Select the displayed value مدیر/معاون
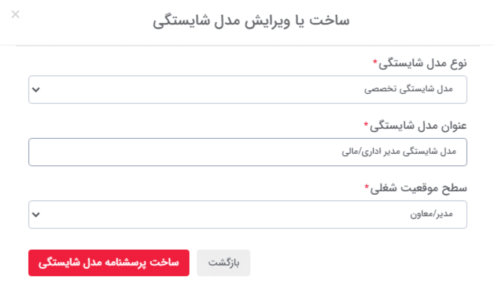Image resolution: width=494 pixels, height=300 pixels. pyautogui.click(x=431, y=214)
